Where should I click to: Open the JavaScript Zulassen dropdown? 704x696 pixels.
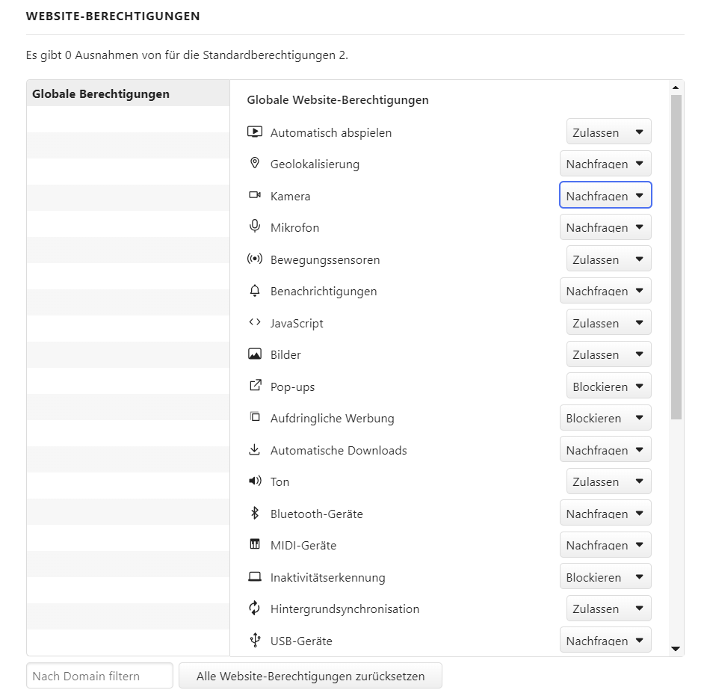[x=608, y=322]
